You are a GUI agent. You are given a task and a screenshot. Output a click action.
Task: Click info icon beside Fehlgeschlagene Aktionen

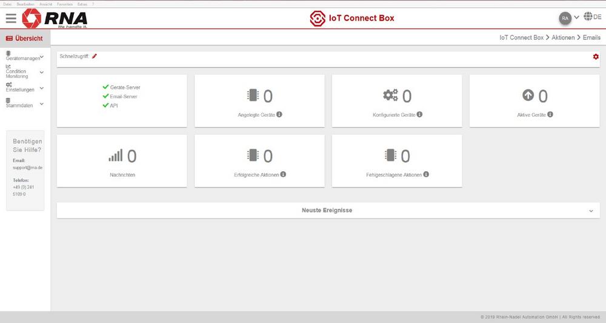point(426,174)
